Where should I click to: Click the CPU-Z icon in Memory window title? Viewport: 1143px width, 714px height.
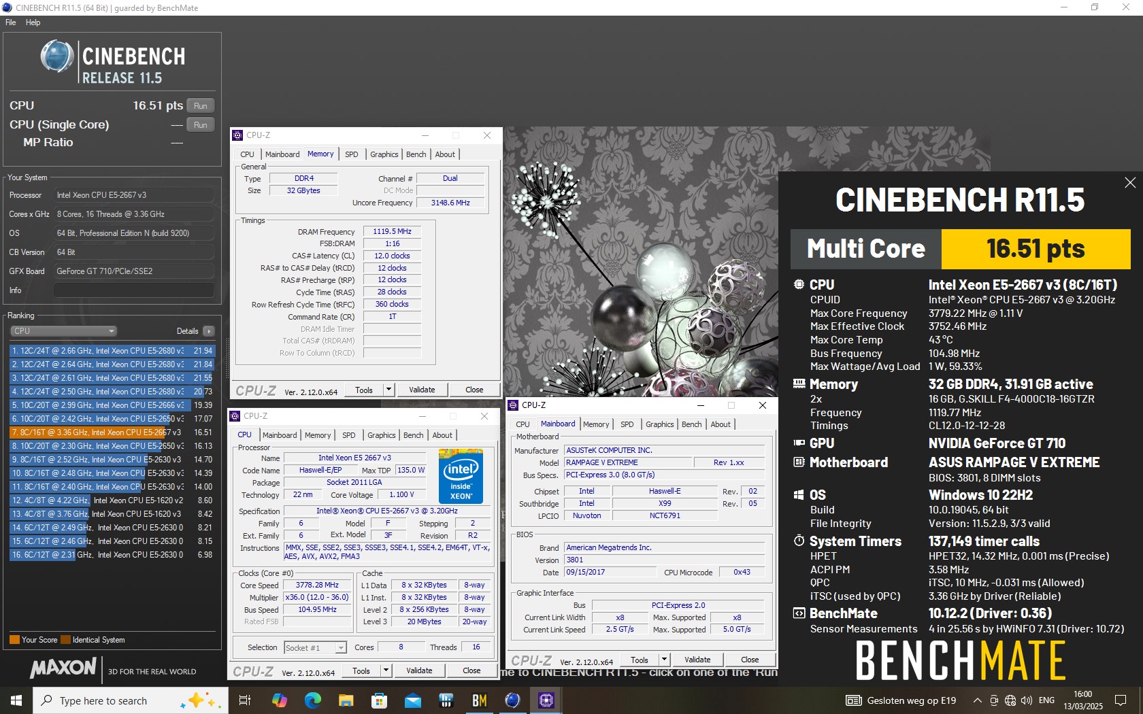[x=237, y=135]
